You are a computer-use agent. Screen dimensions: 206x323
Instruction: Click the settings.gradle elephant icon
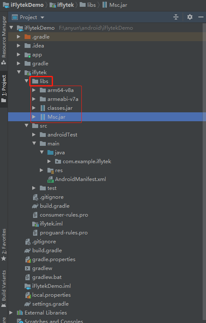click(28, 304)
